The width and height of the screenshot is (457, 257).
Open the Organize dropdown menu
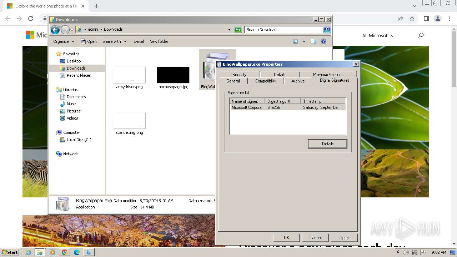pyautogui.click(x=64, y=41)
